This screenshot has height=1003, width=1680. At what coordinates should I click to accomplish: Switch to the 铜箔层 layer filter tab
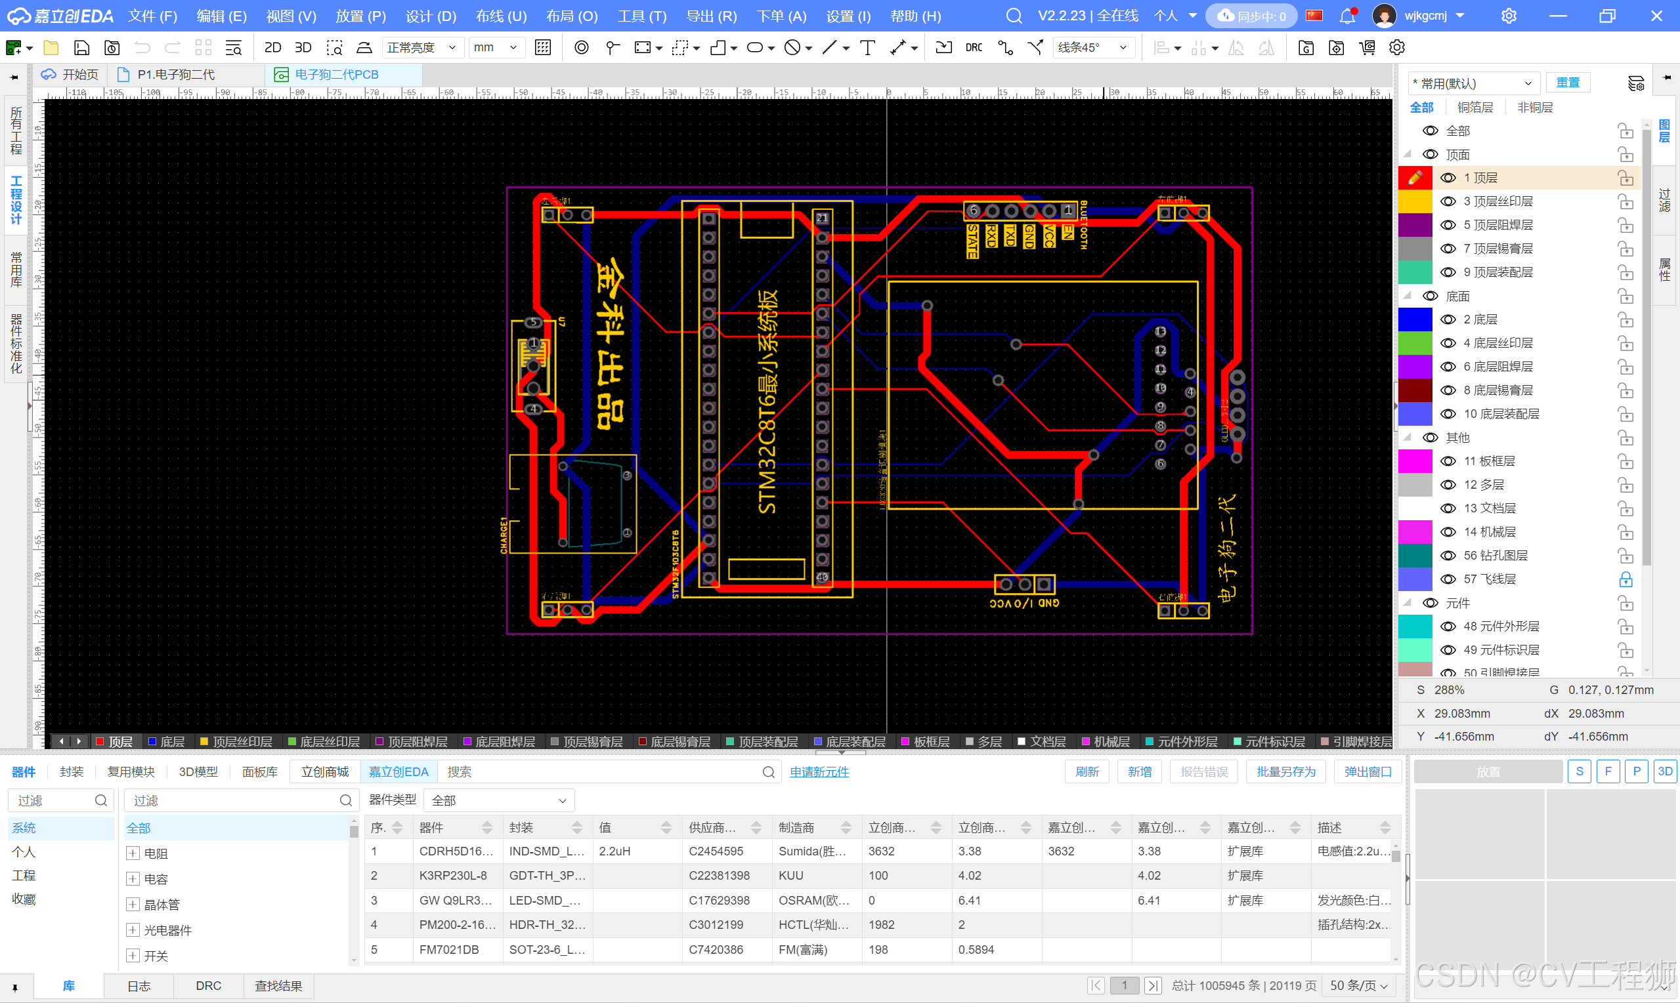point(1475,107)
